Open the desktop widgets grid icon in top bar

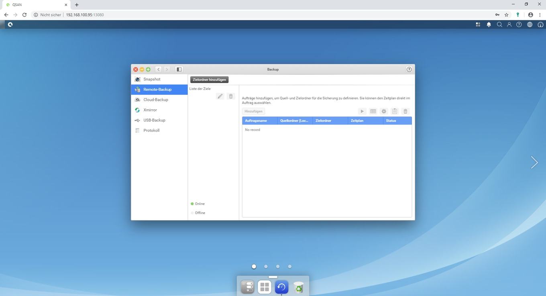click(x=478, y=24)
